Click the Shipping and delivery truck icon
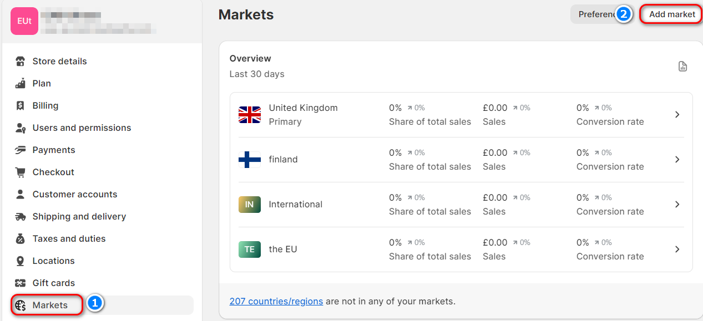The width and height of the screenshot is (703, 321). pos(21,216)
